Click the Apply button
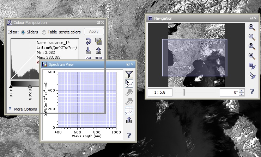The height and width of the screenshot is (157, 261). 94,32
